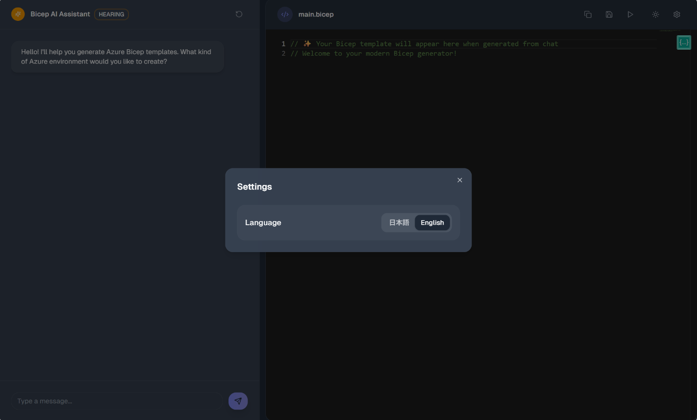Open settings via the gear icon
The width and height of the screenshot is (697, 420).
tap(677, 14)
